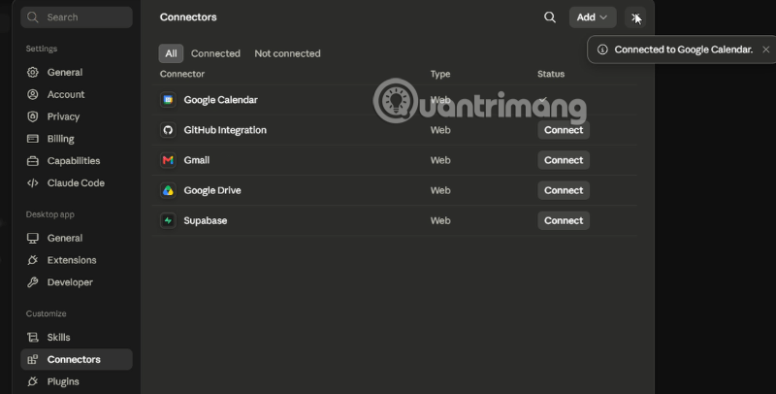Connect the Google Drive connector
Viewport: 776px width, 394px height.
point(564,190)
